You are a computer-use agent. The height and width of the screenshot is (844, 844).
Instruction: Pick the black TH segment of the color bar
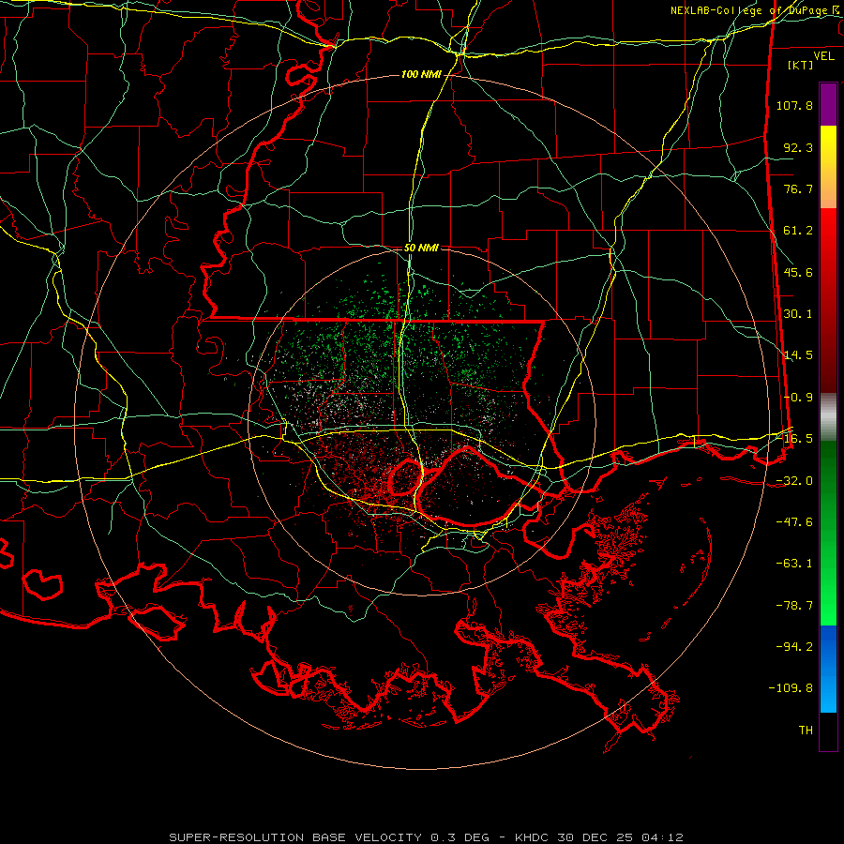pyautogui.click(x=828, y=731)
